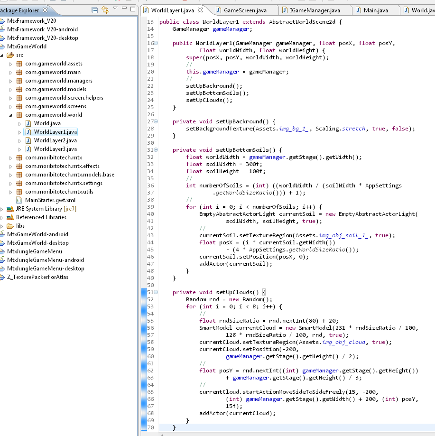
Task: Toggle Link with Editor in Package Explorer
Action: pos(106,9)
